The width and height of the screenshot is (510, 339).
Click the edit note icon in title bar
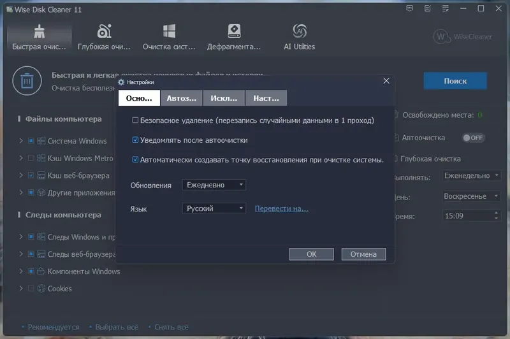pyautogui.click(x=428, y=8)
